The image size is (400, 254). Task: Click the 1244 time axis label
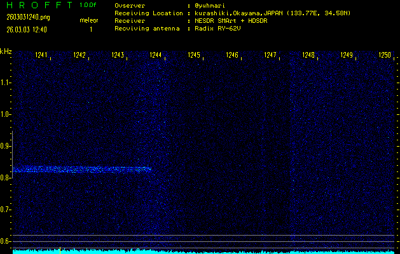pyautogui.click(x=155, y=55)
